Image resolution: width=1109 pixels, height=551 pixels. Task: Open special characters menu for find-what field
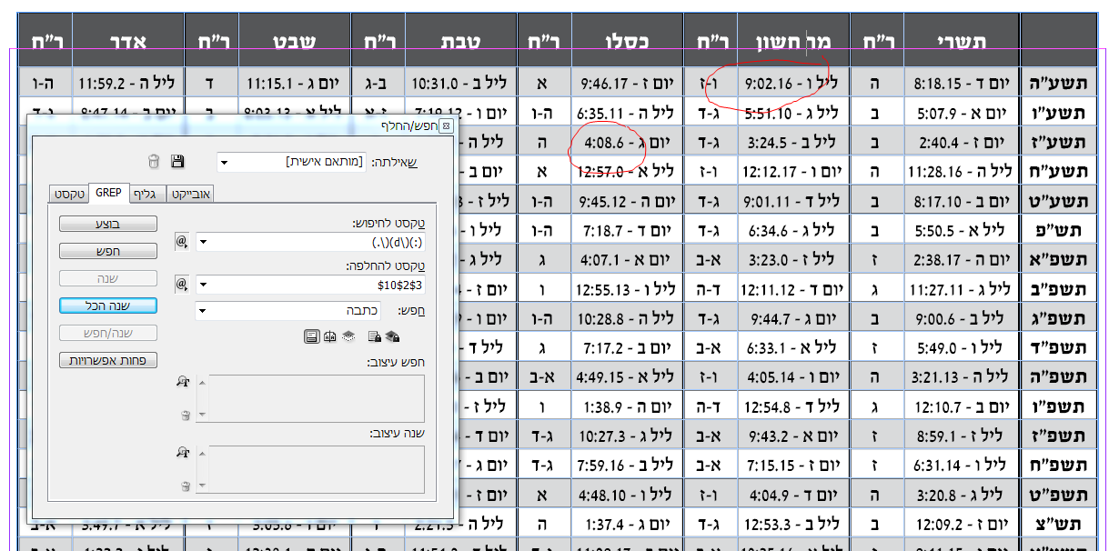[181, 241]
